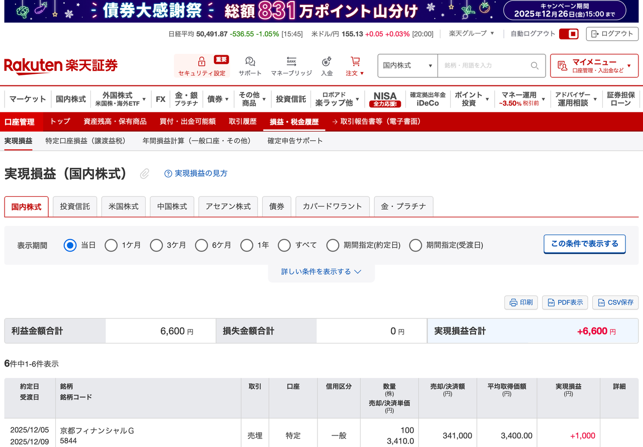Switch to the 米国株式 tab
643x447 pixels.
123,206
